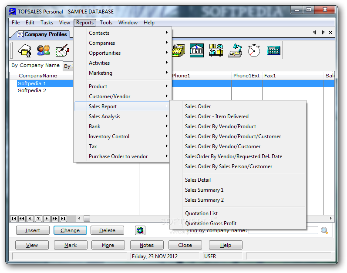The image size is (347, 273).
Task: Expand the Inventory Control submenu
Action: click(123, 136)
